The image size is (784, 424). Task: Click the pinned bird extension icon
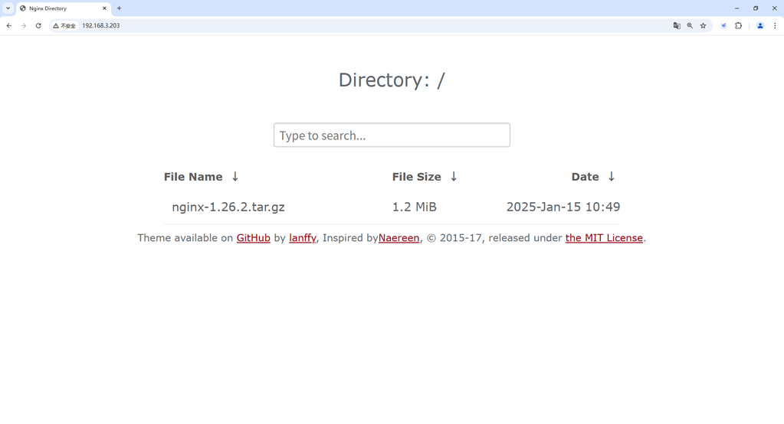[x=723, y=25]
